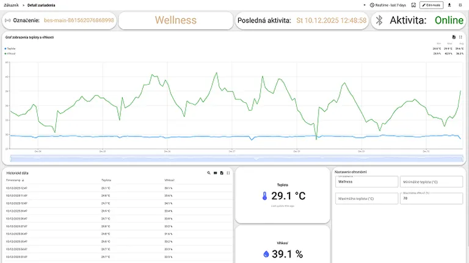This screenshot has height=263, width=469.
Task: Expand the dashboard to fullscreen in the top bar
Action: pos(460,5)
